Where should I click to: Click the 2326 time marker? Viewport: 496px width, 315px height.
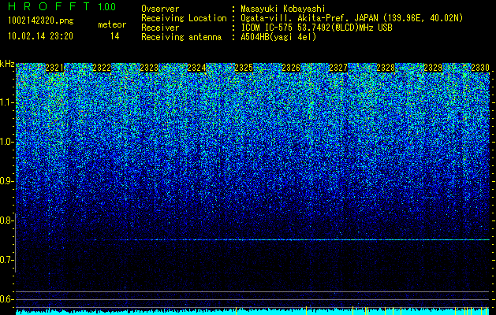[291, 68]
